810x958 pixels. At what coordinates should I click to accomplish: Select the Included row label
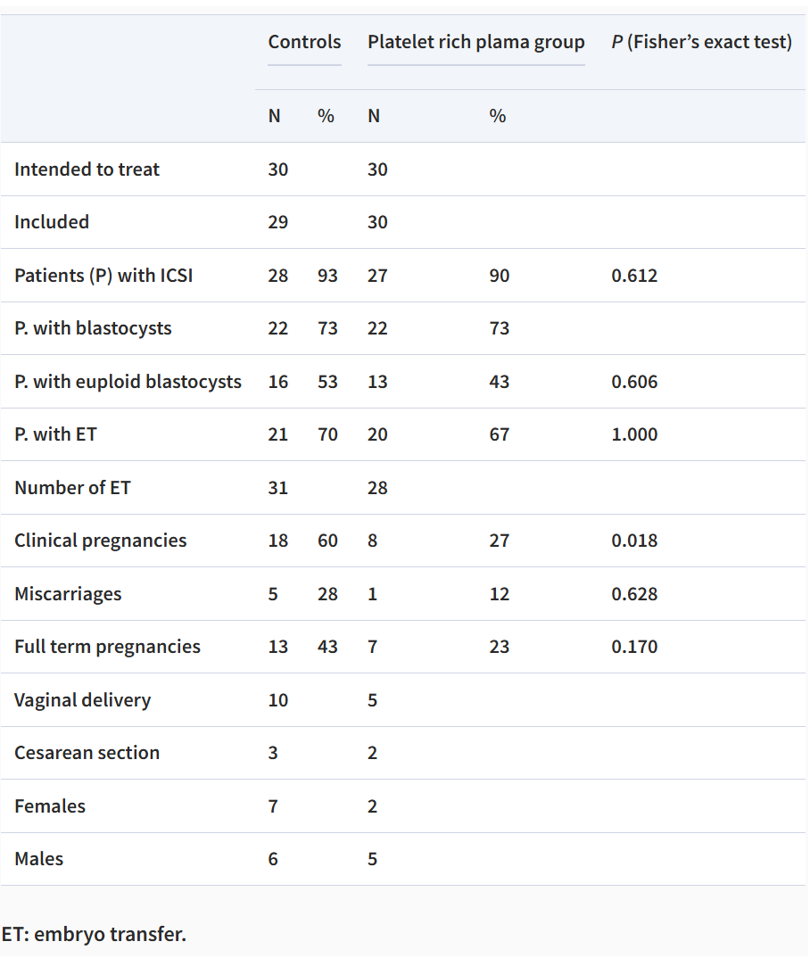click(52, 222)
